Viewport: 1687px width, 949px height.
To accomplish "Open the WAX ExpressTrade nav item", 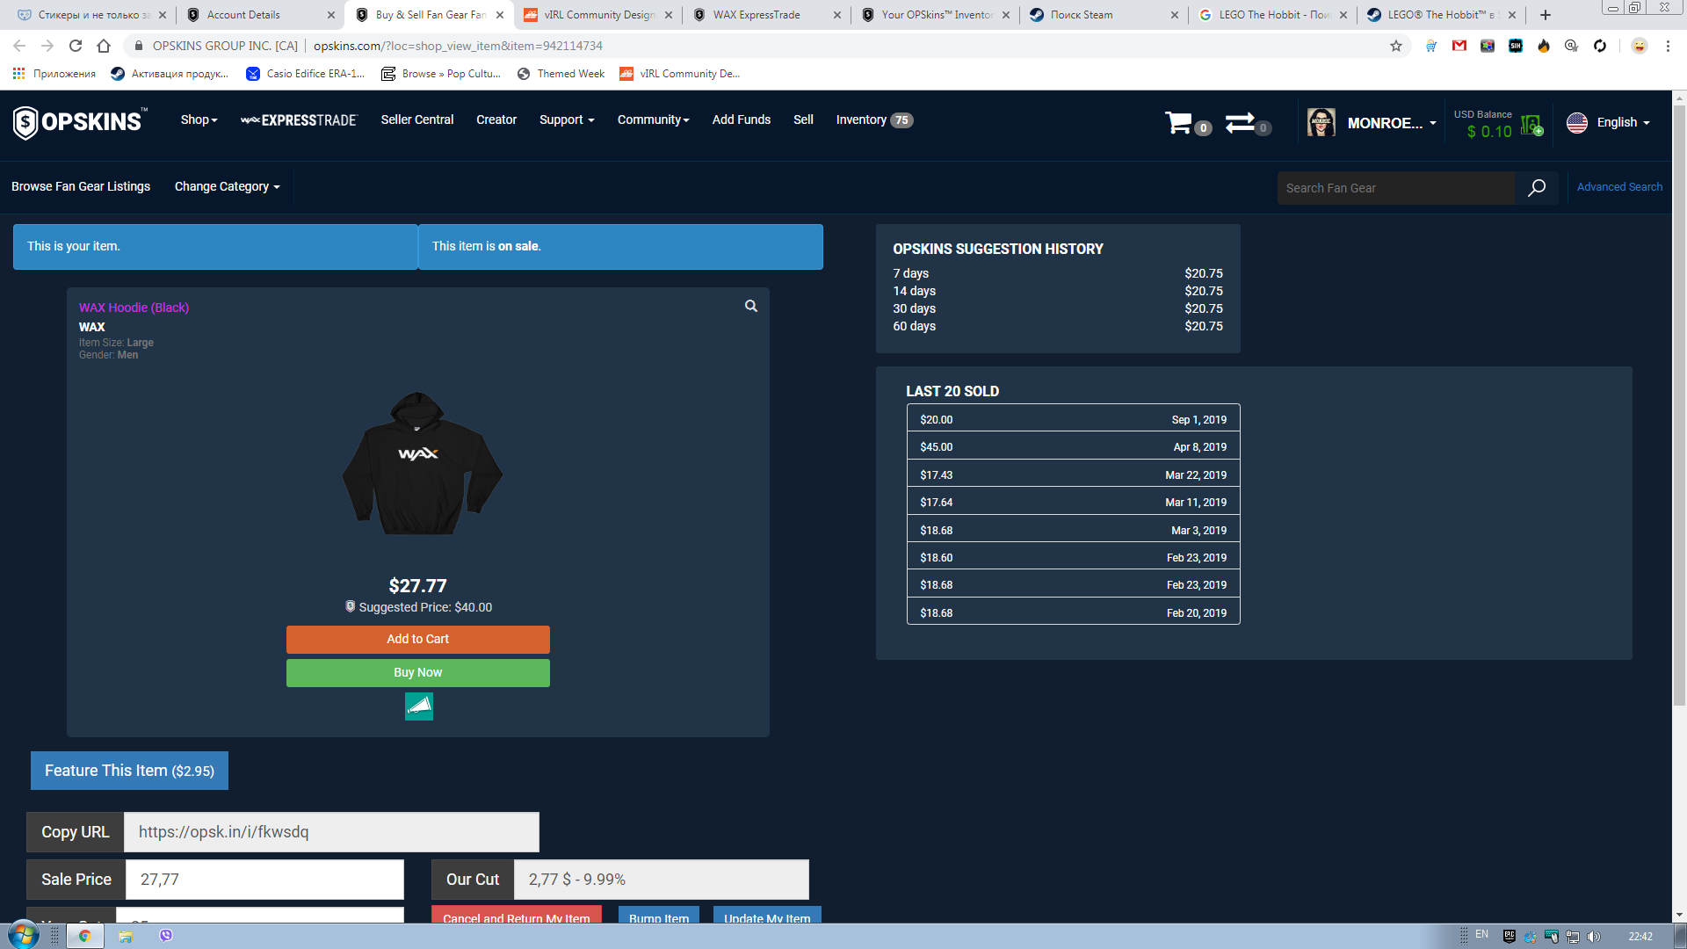I will (299, 120).
